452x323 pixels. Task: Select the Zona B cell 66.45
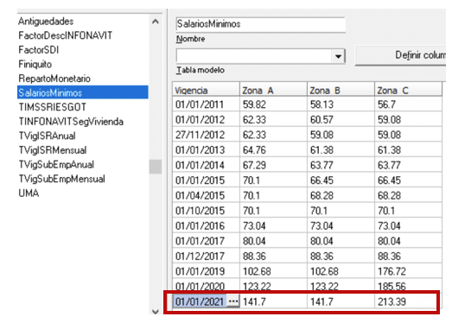point(341,180)
